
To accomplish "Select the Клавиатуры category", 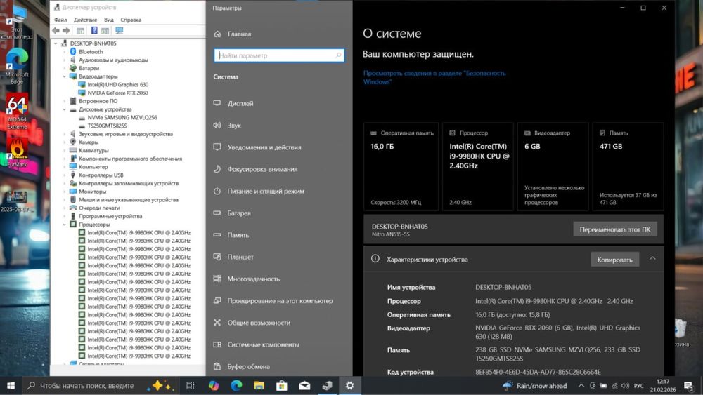I will [x=93, y=151].
